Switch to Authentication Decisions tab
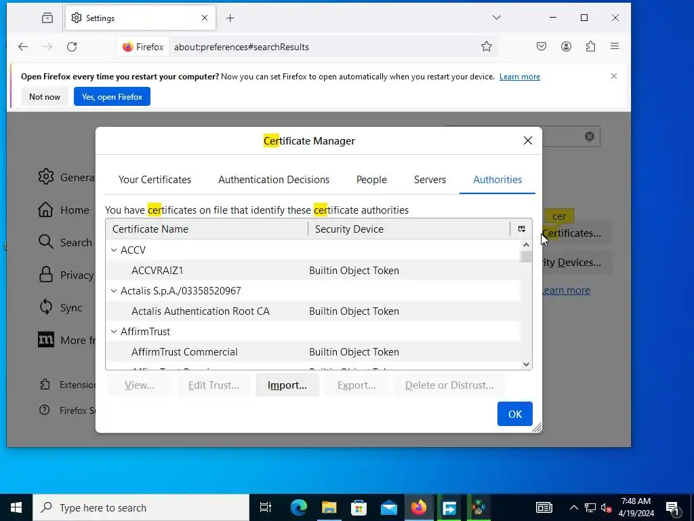This screenshot has height=521, width=694. (274, 179)
